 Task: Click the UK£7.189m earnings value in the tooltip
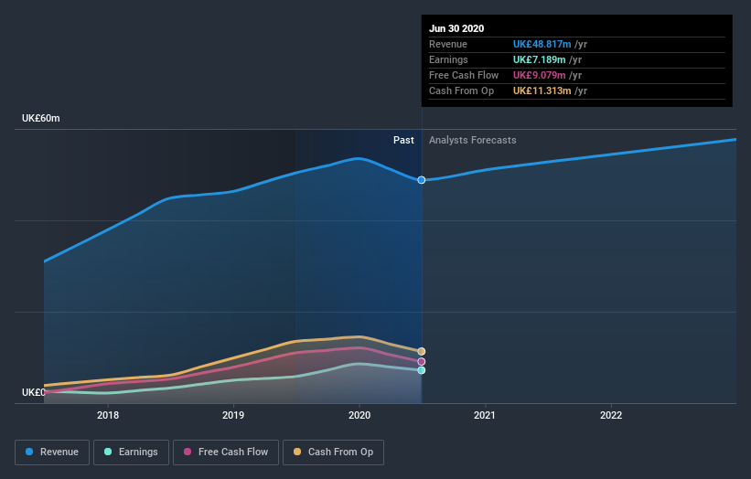pyautogui.click(x=540, y=59)
